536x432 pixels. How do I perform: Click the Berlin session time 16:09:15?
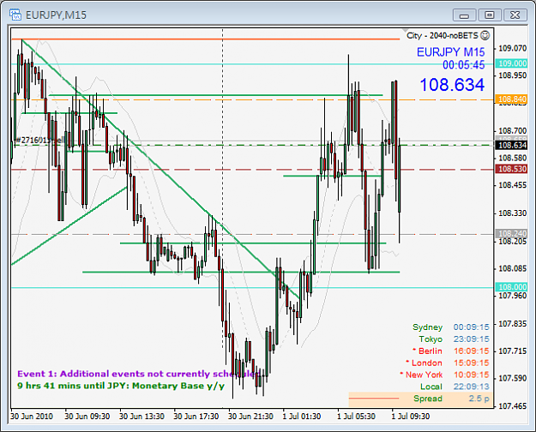(472, 351)
